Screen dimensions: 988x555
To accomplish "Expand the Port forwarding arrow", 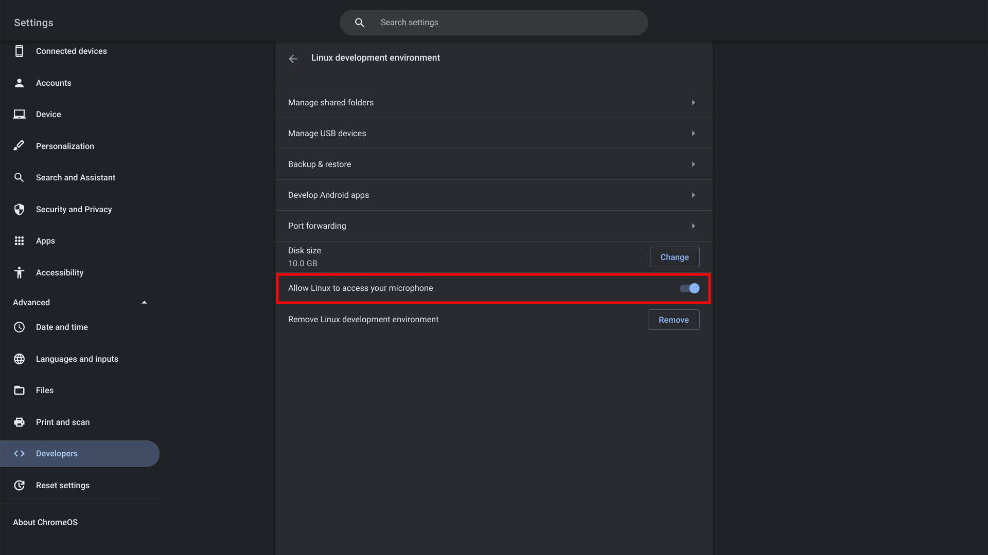I will 693,226.
